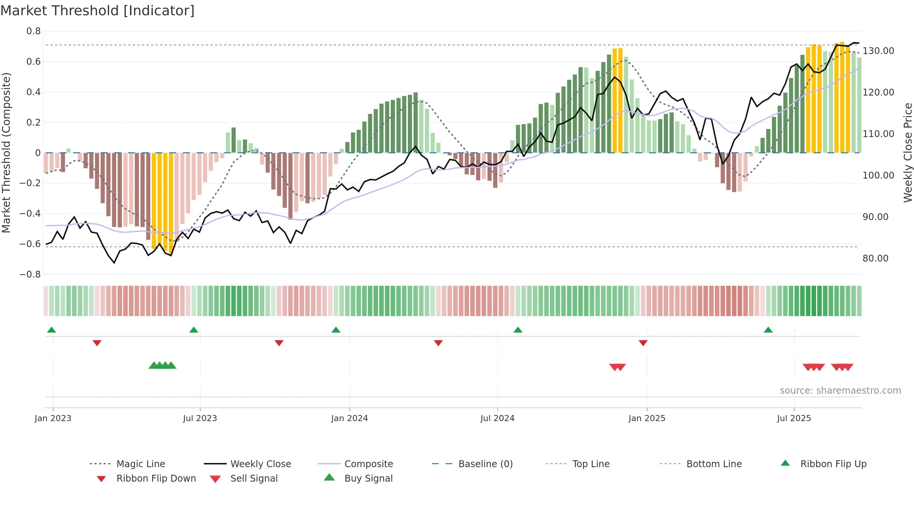
Task: Click the final gold bars in August 2025
Action: coord(842,97)
